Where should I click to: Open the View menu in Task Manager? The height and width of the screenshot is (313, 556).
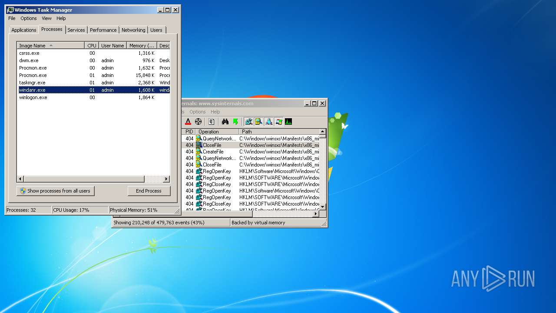coord(46,18)
